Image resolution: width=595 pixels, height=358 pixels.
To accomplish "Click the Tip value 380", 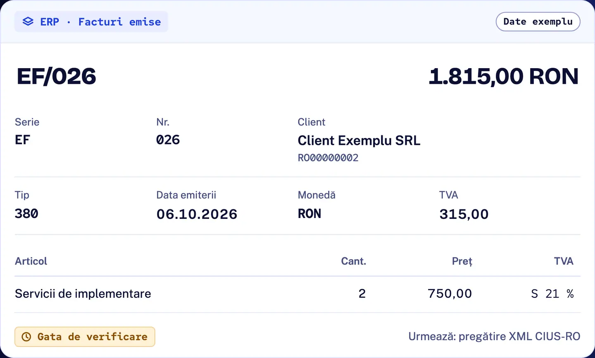I will pyautogui.click(x=26, y=213).
